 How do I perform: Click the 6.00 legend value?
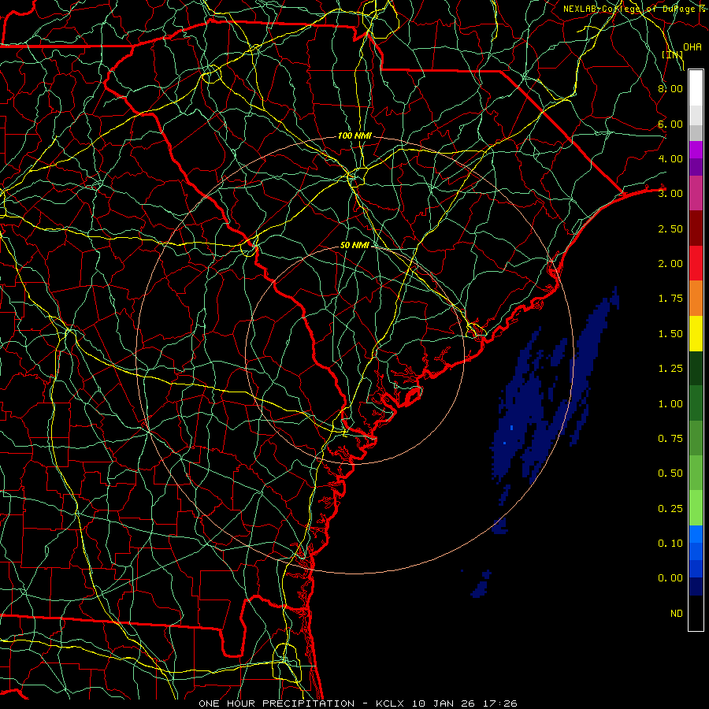[x=670, y=124]
